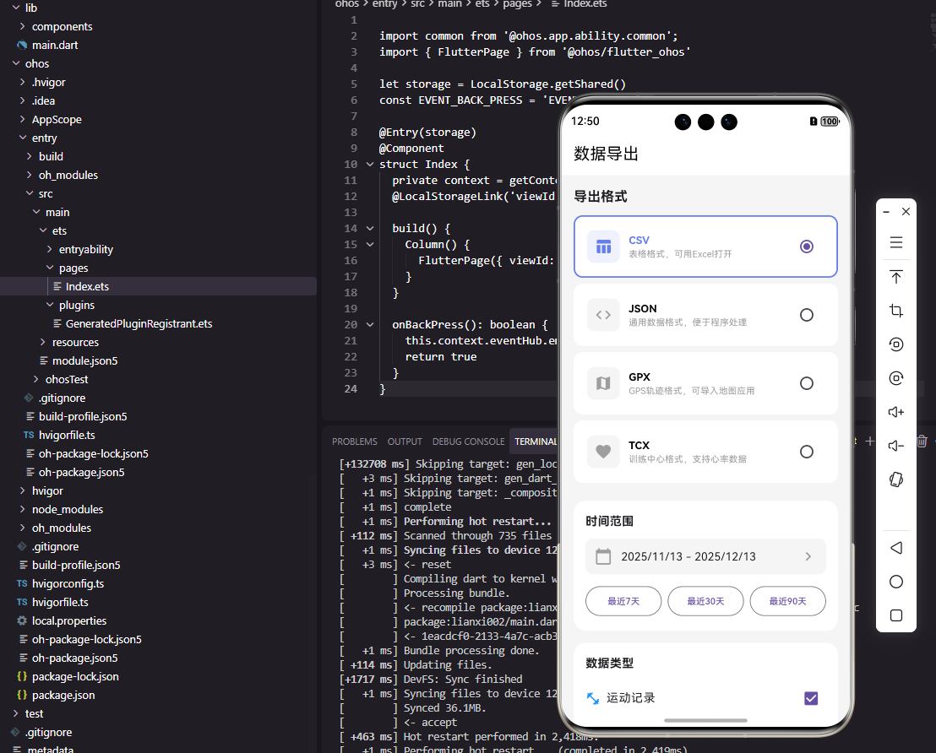Viewport: 936px width, 753px height.
Task: Collapse the ohos folder
Action: click(16, 63)
